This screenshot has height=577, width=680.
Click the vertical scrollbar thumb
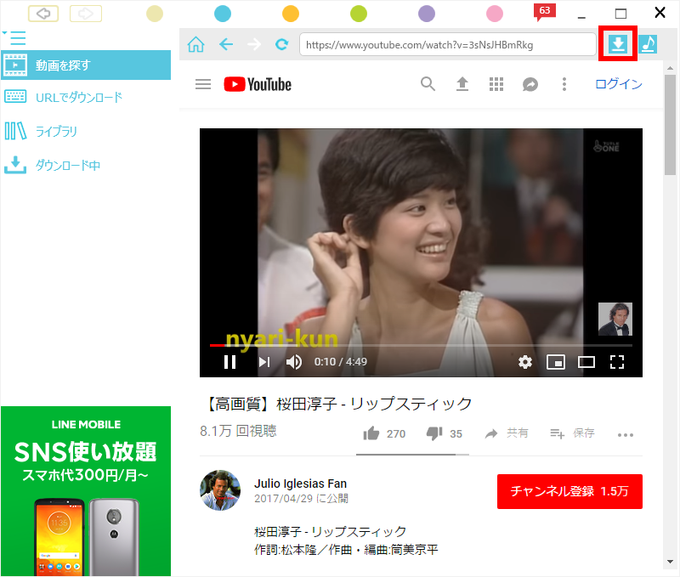671,124
